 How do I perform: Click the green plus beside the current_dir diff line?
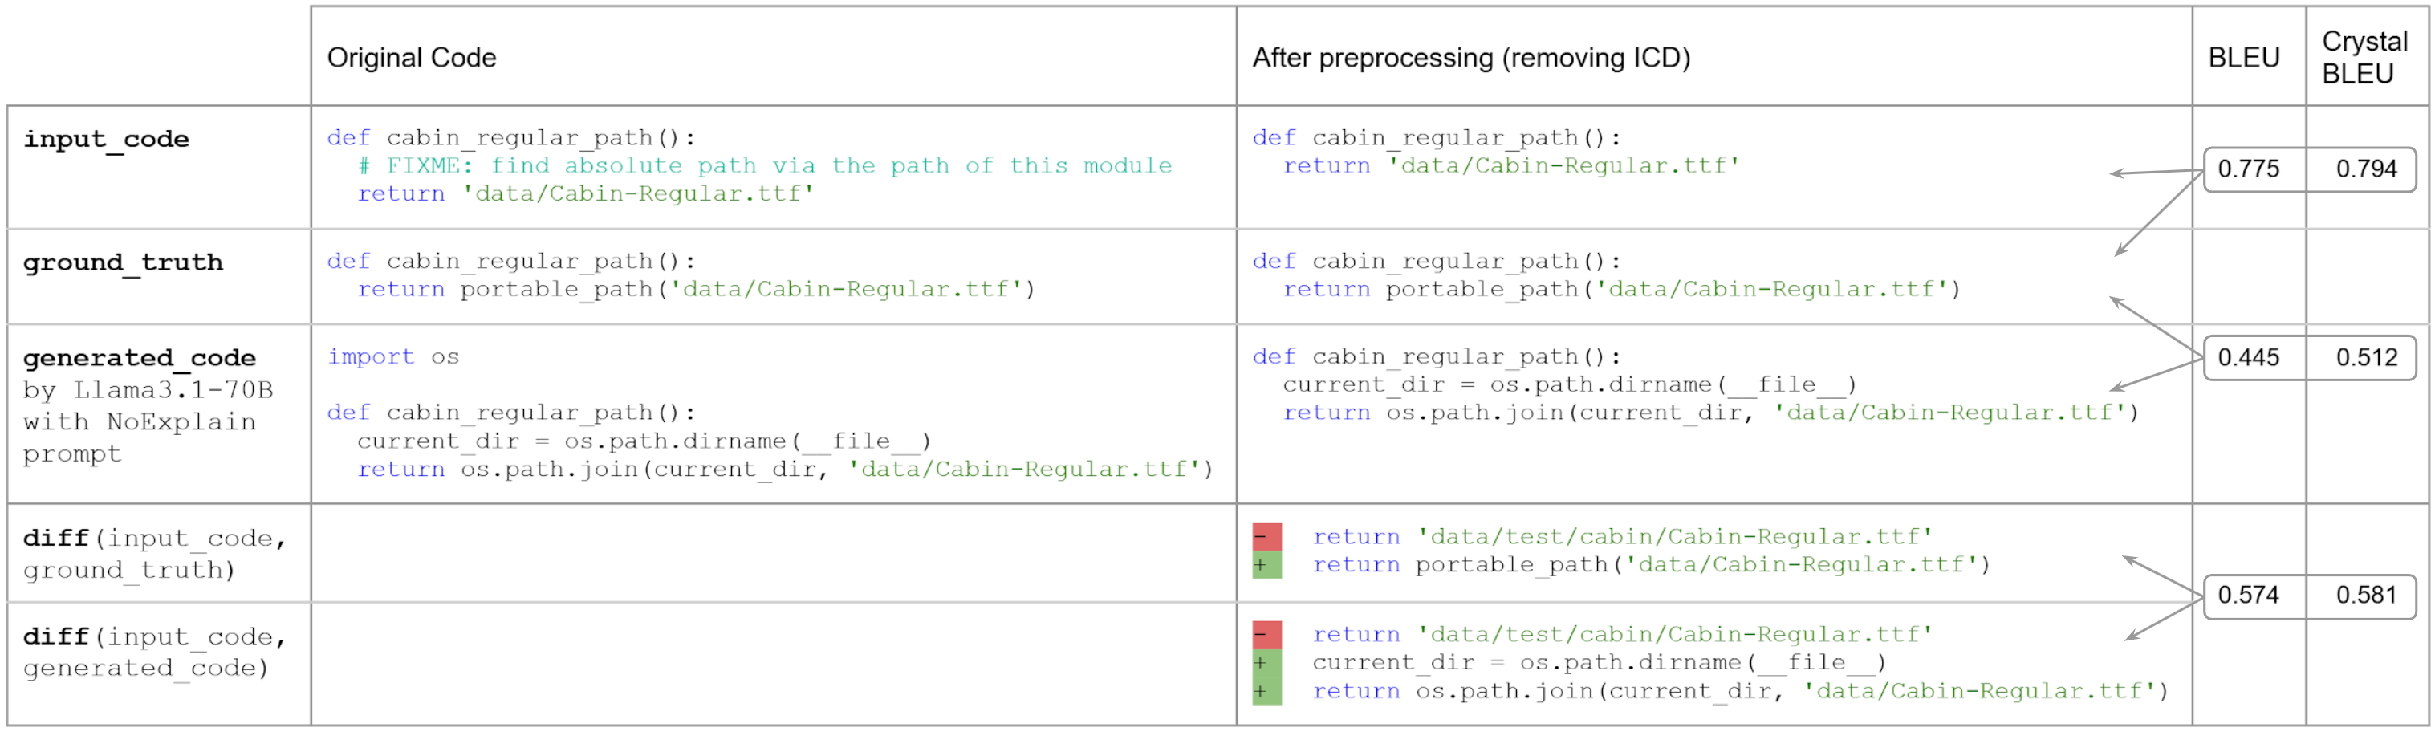[1266, 663]
